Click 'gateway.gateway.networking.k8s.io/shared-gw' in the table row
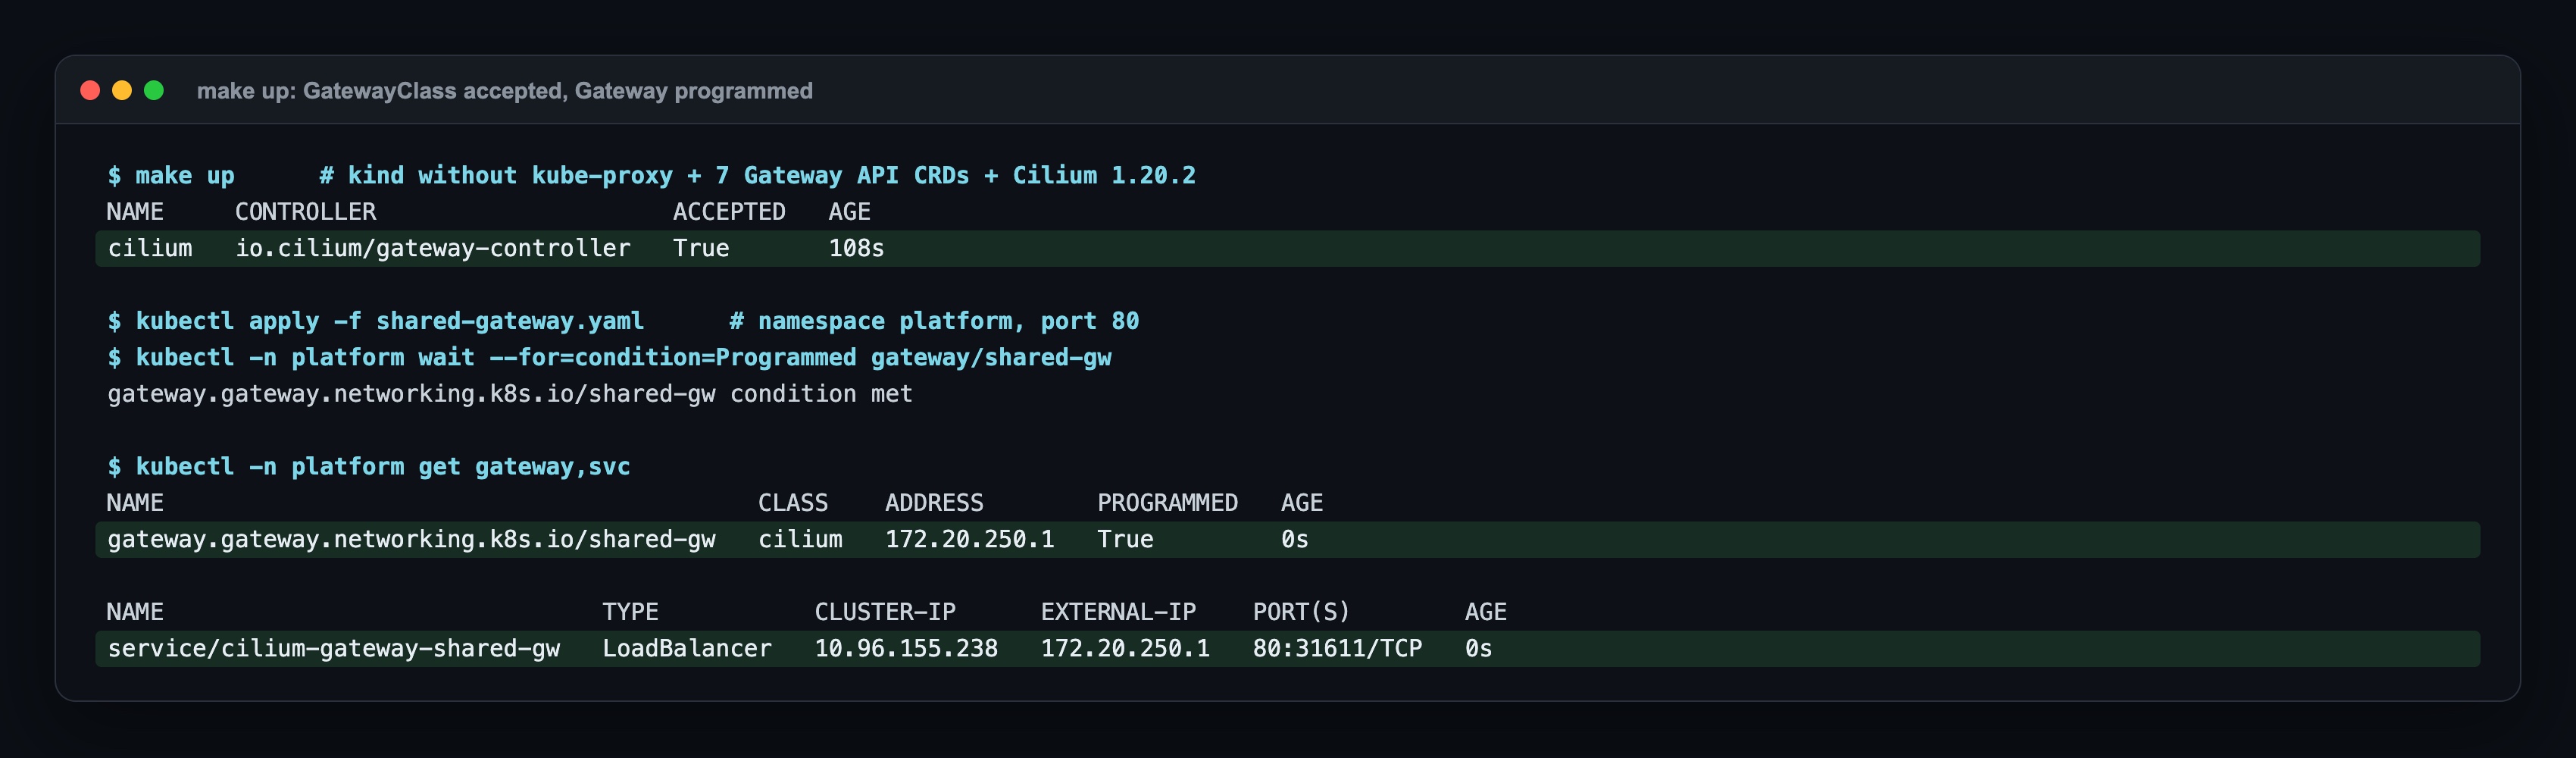Image resolution: width=2576 pixels, height=758 pixels. click(x=411, y=540)
